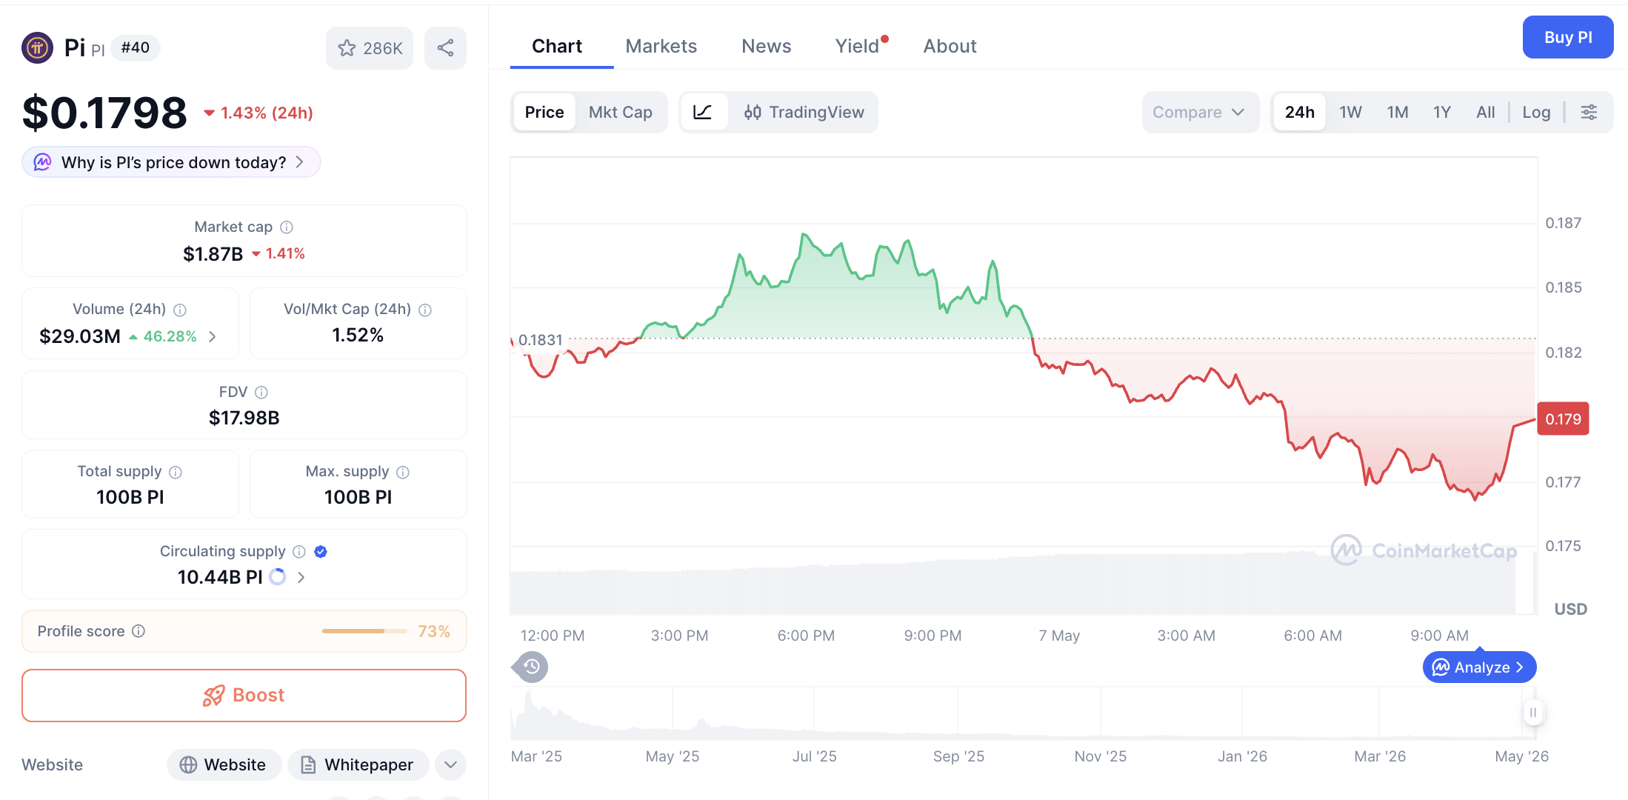Click the 0.179 current price label

pos(1564,419)
